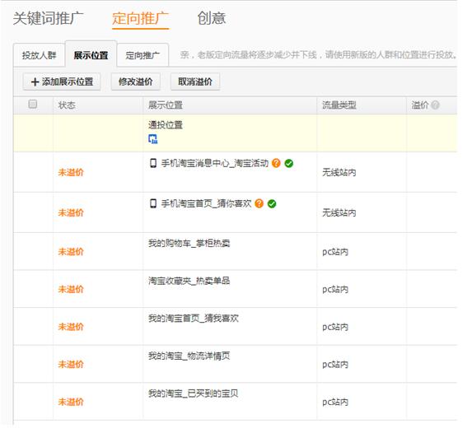Select the 展示位置 sub-tab
472x433 pixels.
click(x=91, y=55)
